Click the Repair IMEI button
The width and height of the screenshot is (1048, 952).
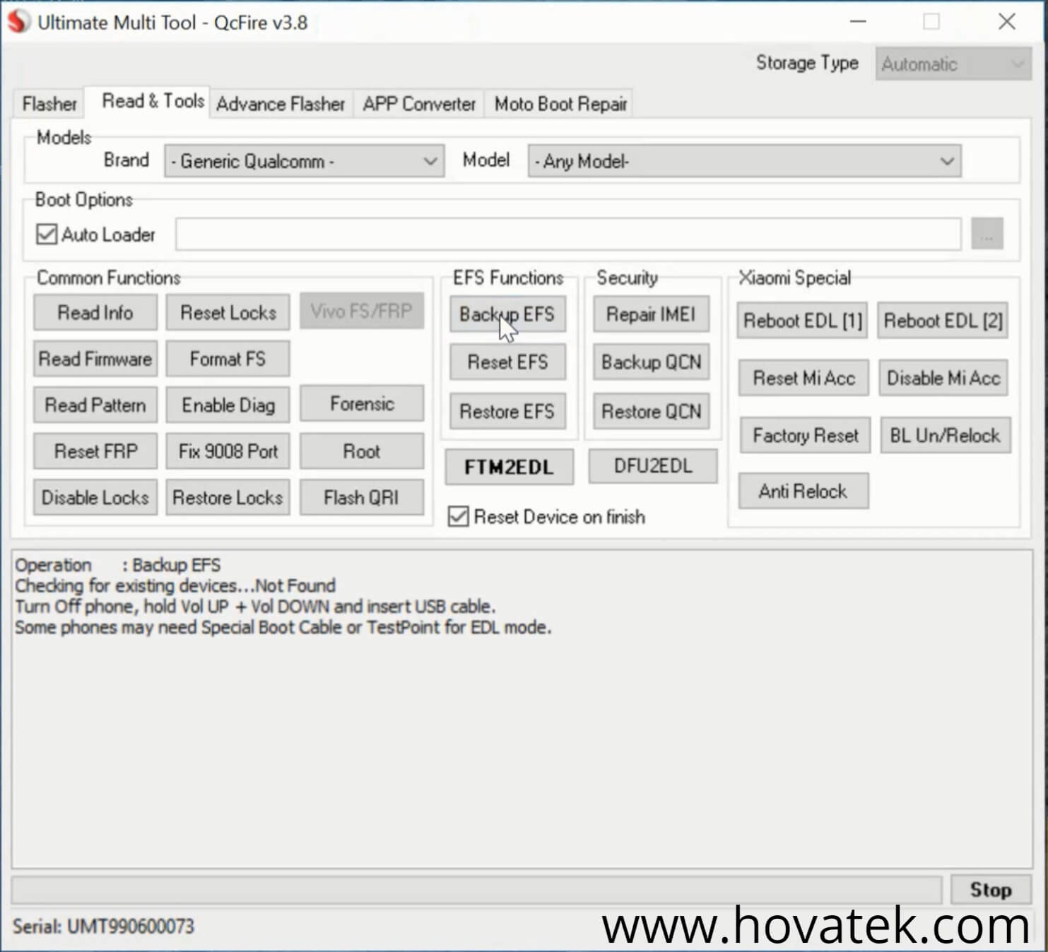pyautogui.click(x=651, y=314)
